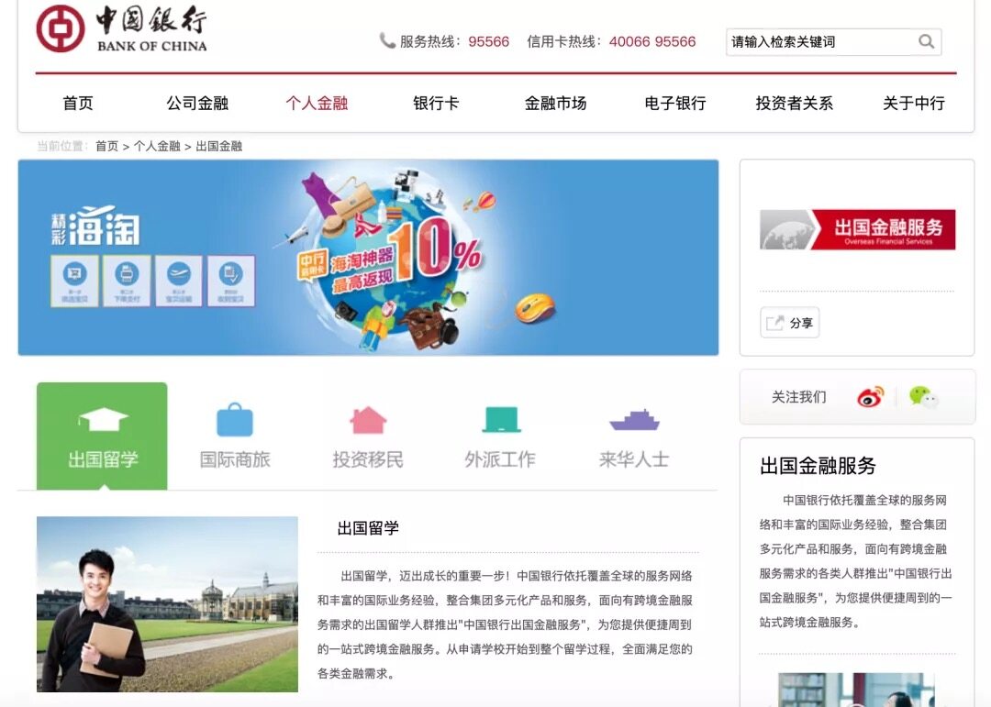Image resolution: width=991 pixels, height=707 pixels.
Task: Open 投资者关系 navigation item
Action: point(795,103)
